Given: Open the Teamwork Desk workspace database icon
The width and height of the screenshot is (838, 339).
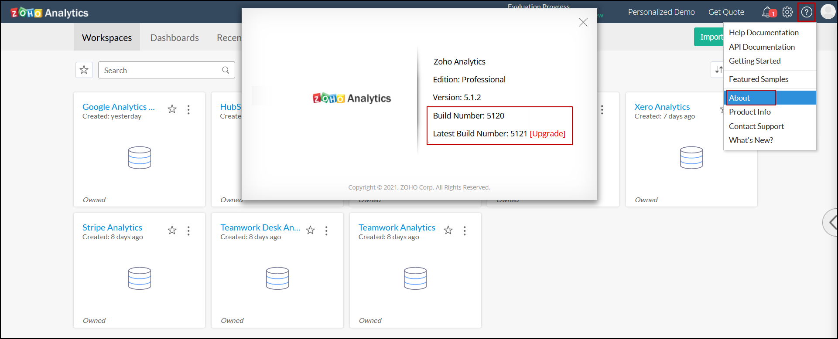Looking at the screenshot, I should point(277,278).
